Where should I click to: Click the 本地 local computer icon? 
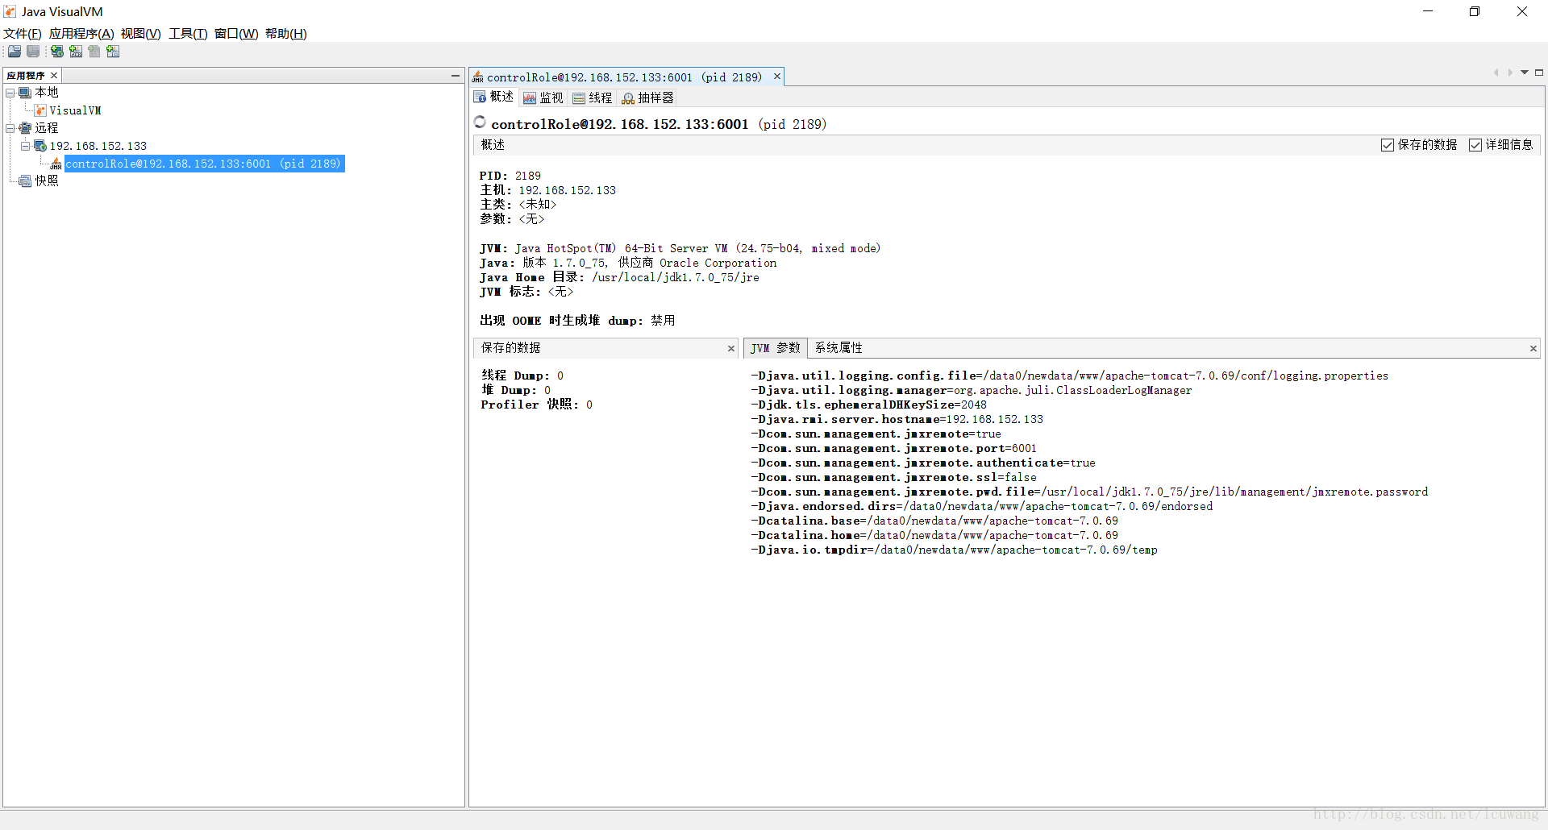(25, 93)
